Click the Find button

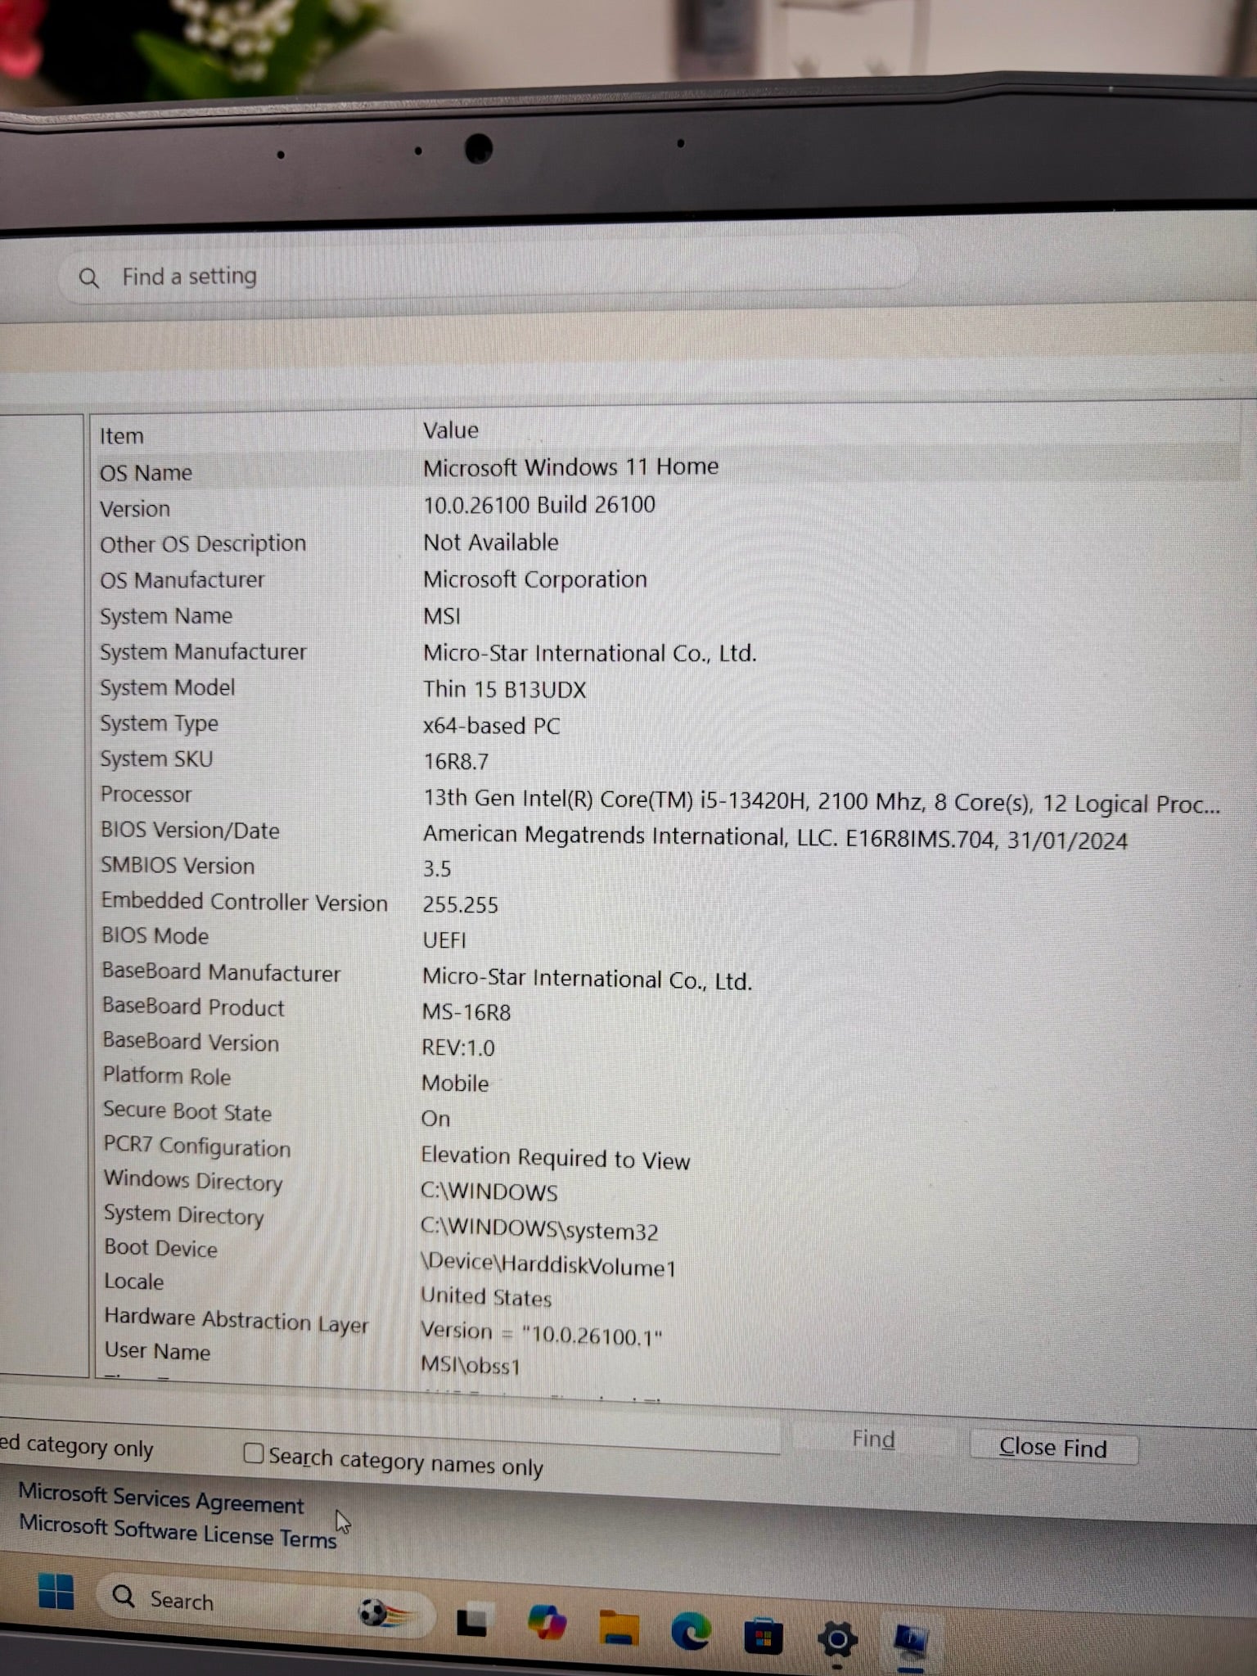point(872,1439)
